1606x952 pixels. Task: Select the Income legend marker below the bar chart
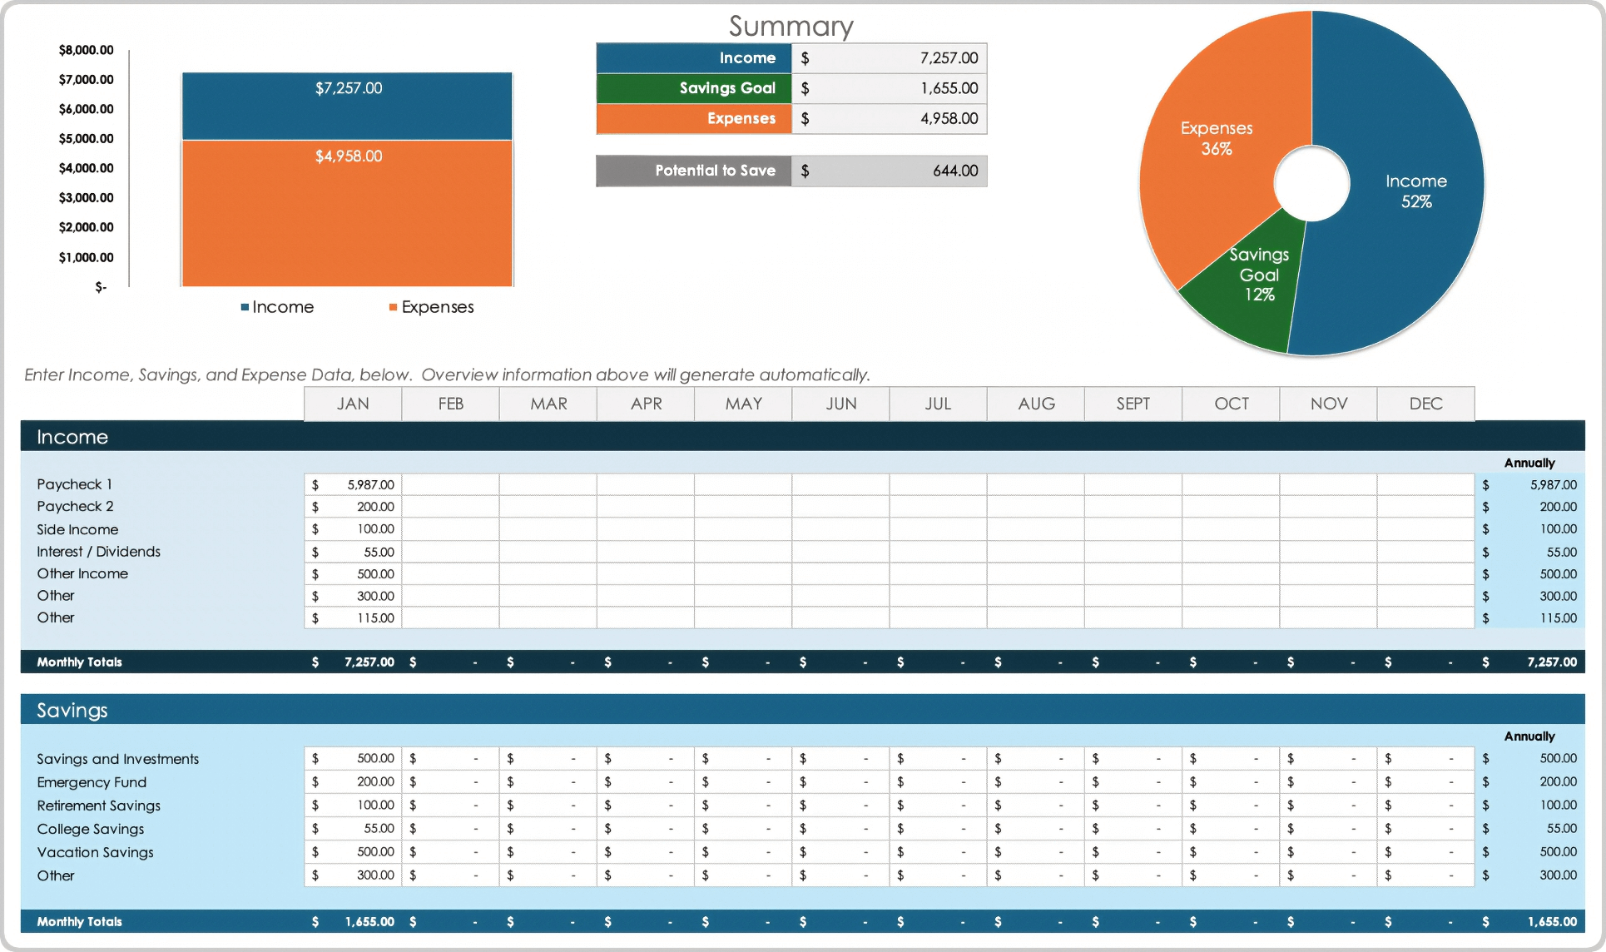tap(246, 306)
